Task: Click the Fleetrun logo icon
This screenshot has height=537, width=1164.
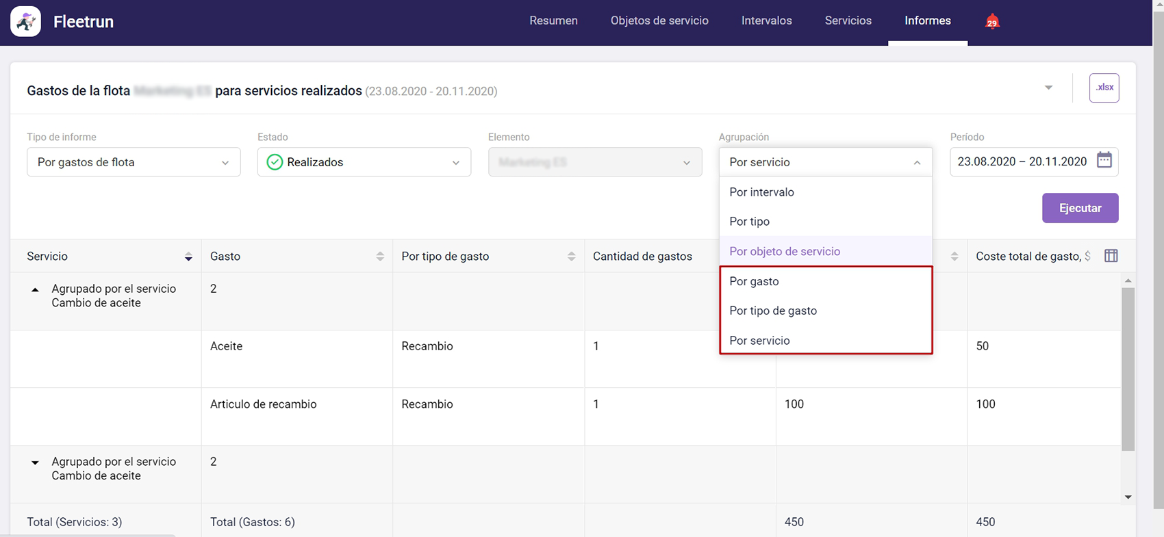Action: (x=25, y=22)
